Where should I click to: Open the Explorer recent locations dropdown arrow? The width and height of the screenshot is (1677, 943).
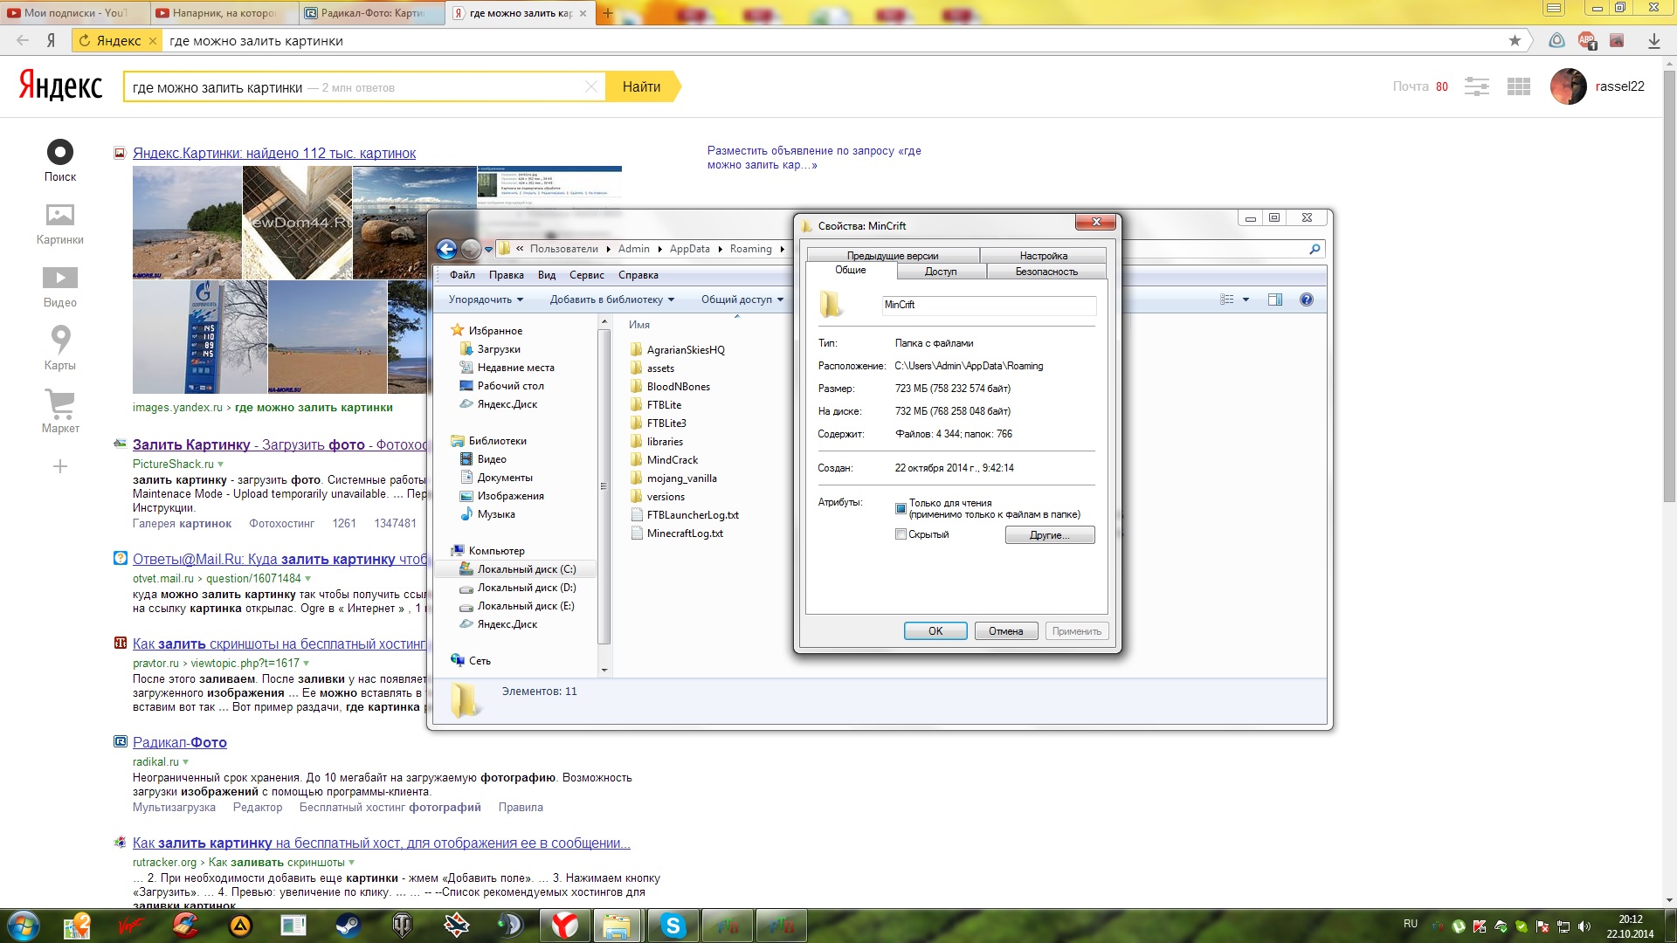[488, 250]
